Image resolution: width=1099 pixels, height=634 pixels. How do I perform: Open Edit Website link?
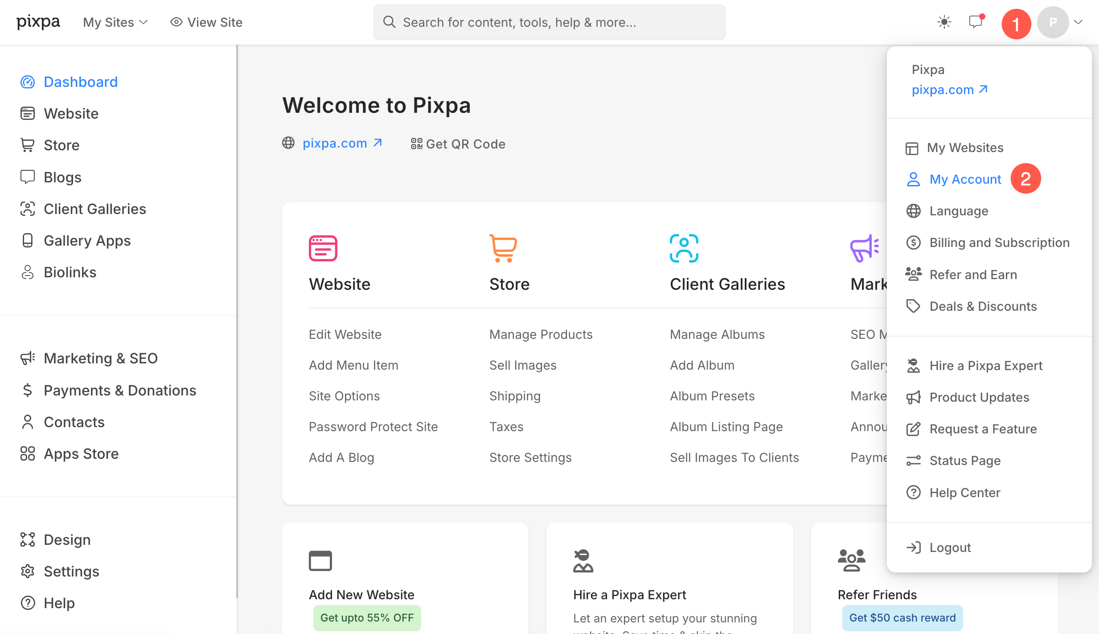click(345, 334)
